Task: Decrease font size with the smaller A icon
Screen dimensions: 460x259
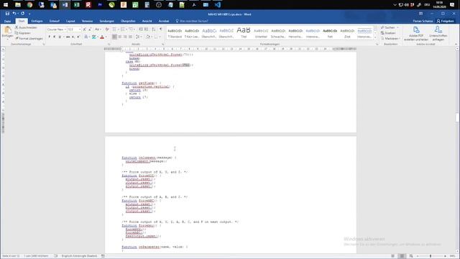Action: (90, 29)
